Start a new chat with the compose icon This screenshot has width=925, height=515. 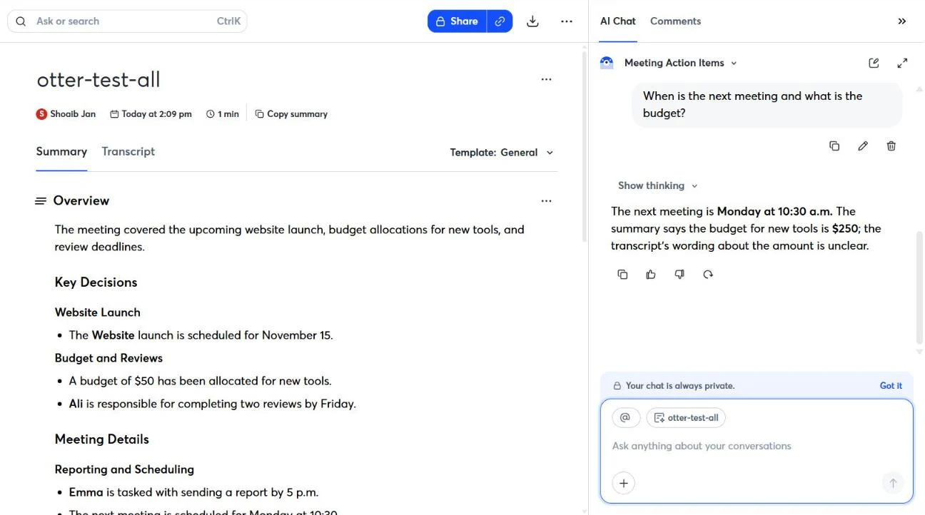point(874,63)
